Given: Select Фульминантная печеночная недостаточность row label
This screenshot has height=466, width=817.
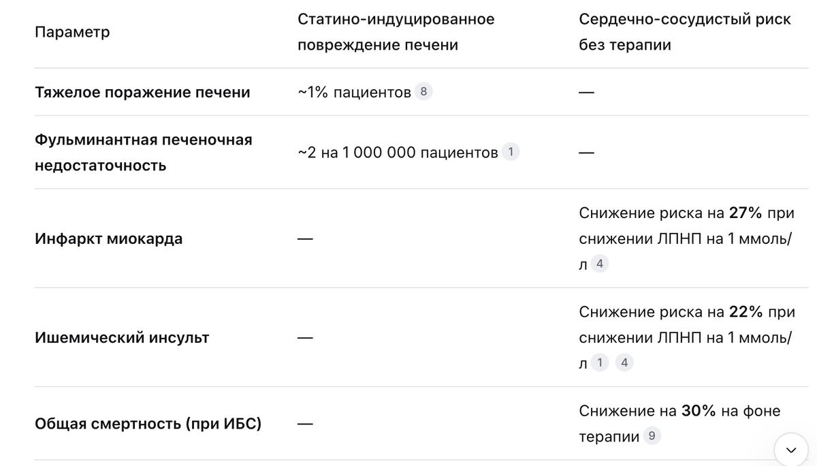Looking at the screenshot, I should tap(143, 152).
